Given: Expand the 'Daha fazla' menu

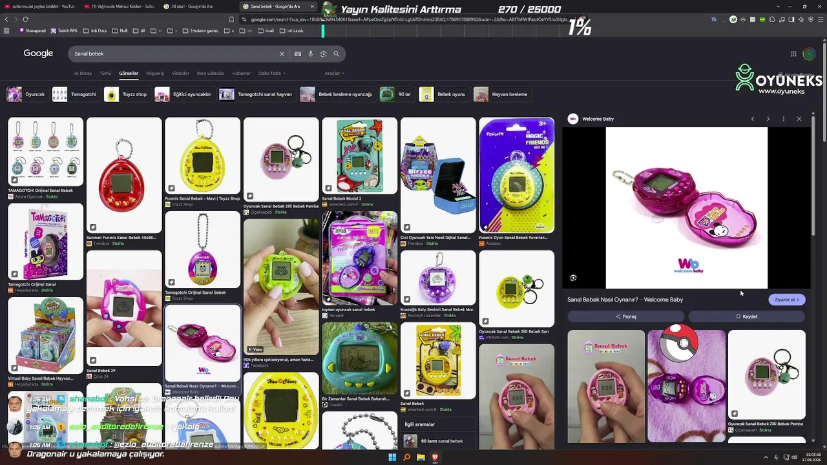Looking at the screenshot, I should coord(272,74).
